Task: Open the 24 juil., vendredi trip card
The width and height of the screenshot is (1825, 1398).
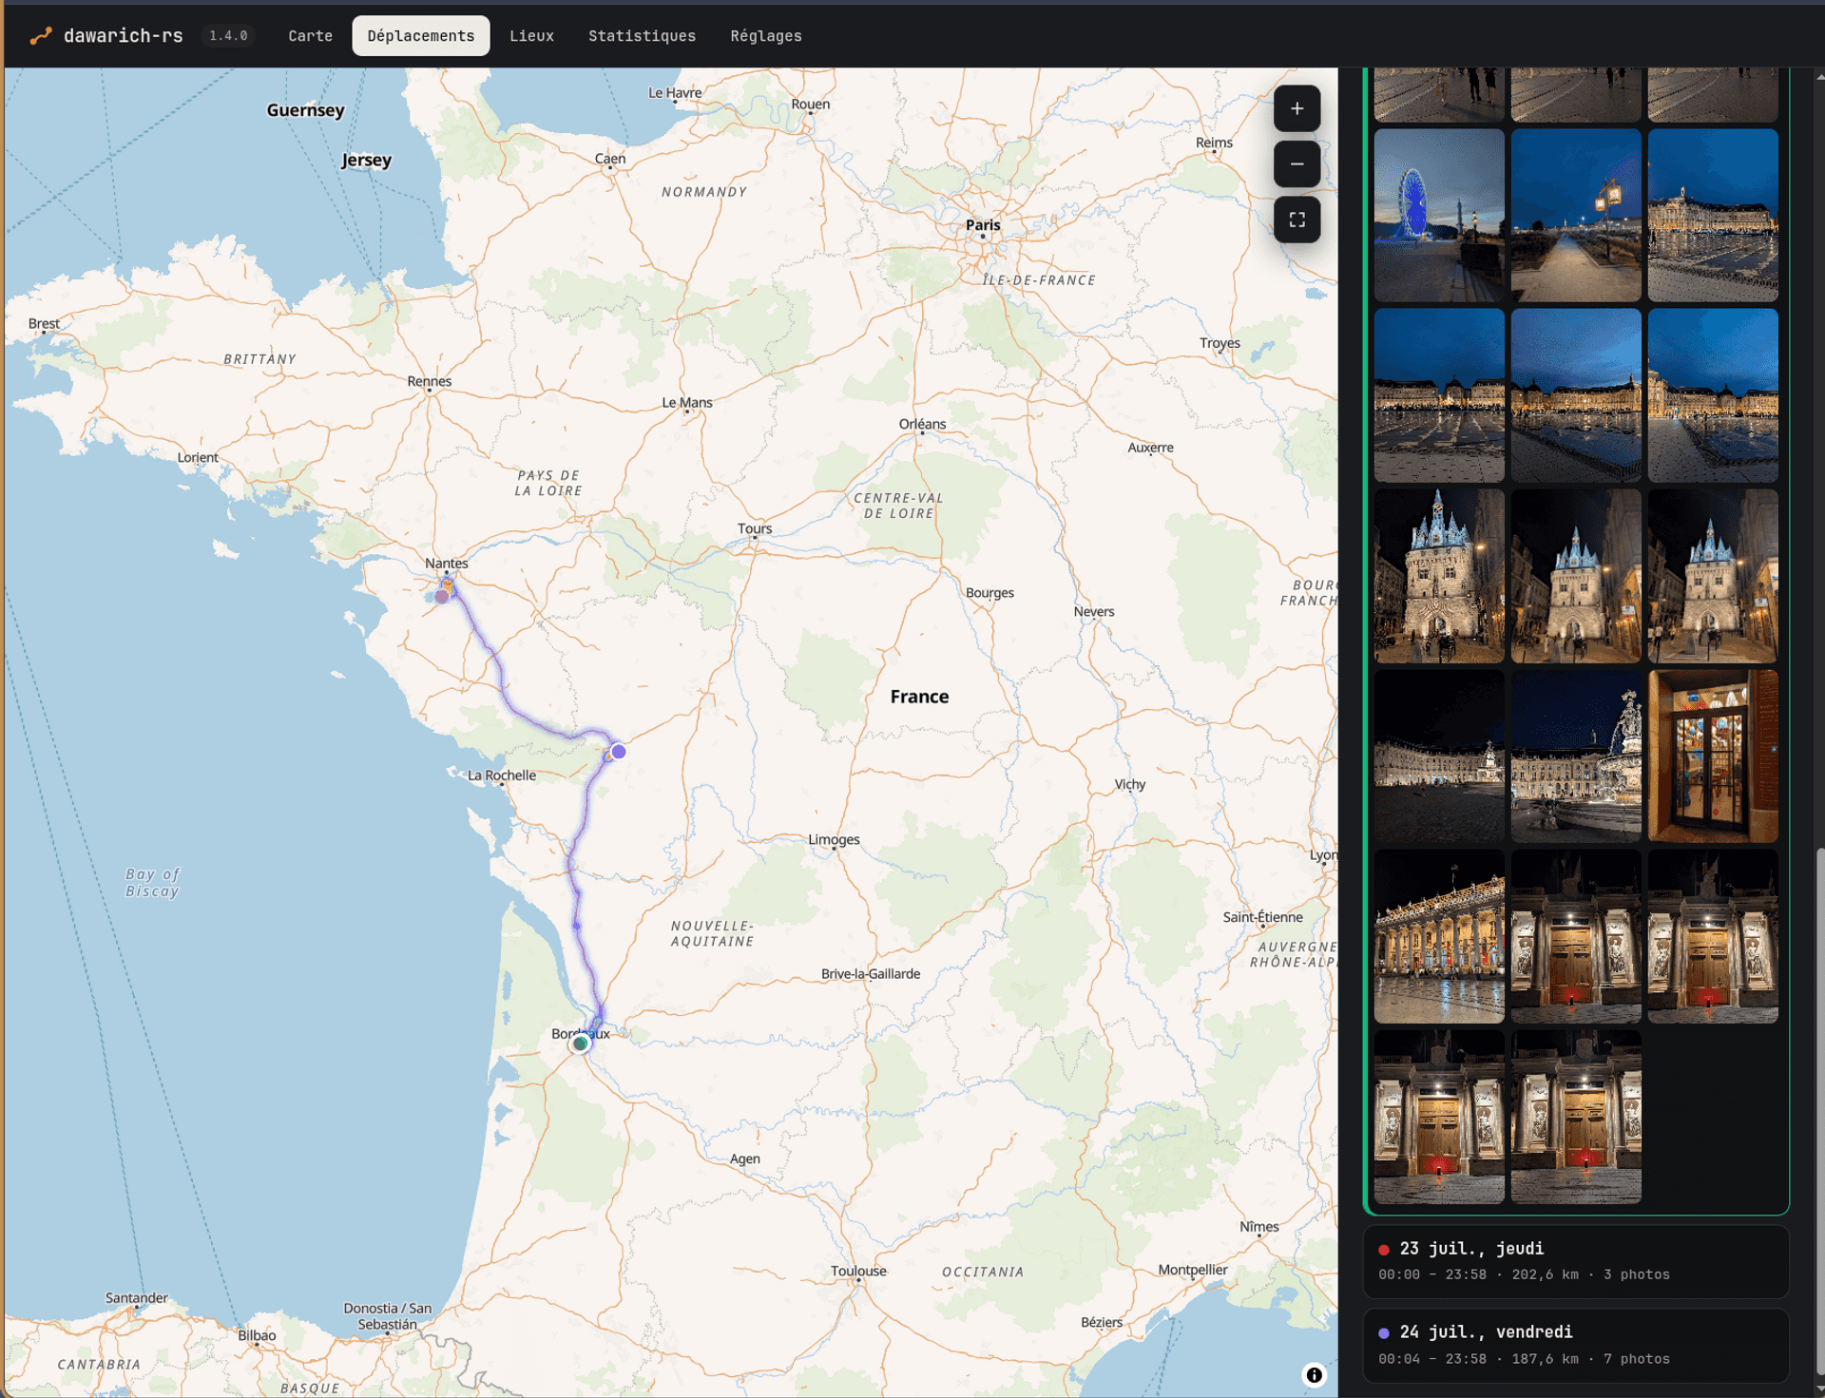Action: [x=1576, y=1345]
